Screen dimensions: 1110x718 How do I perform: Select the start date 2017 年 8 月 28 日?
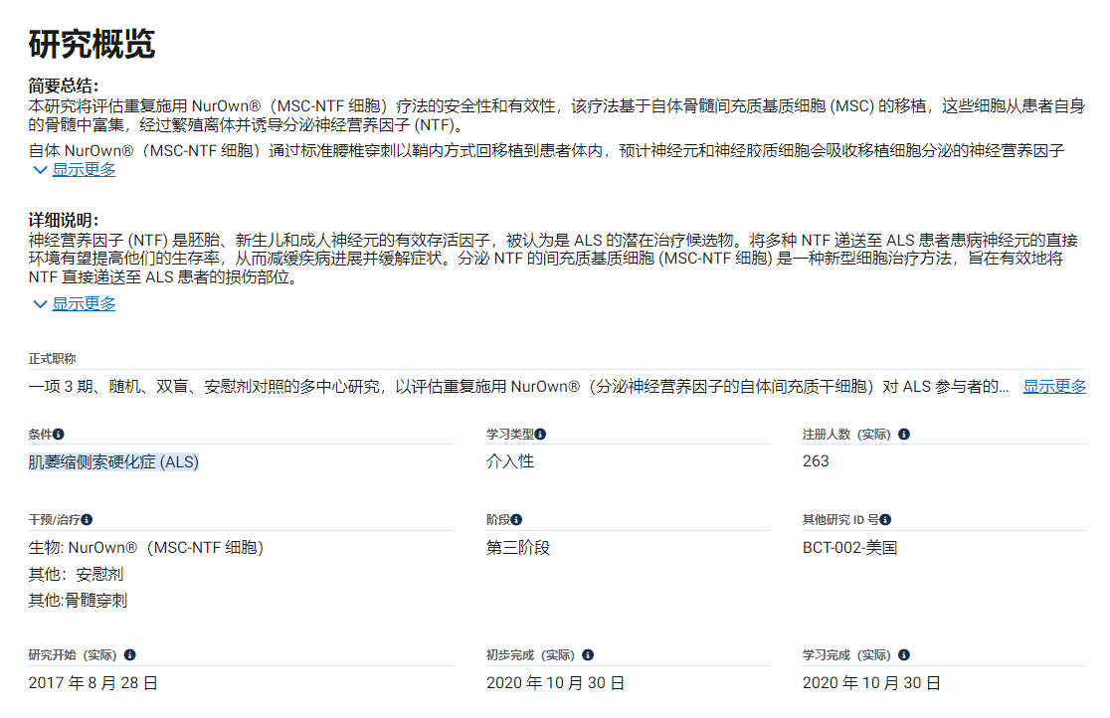coord(90,683)
